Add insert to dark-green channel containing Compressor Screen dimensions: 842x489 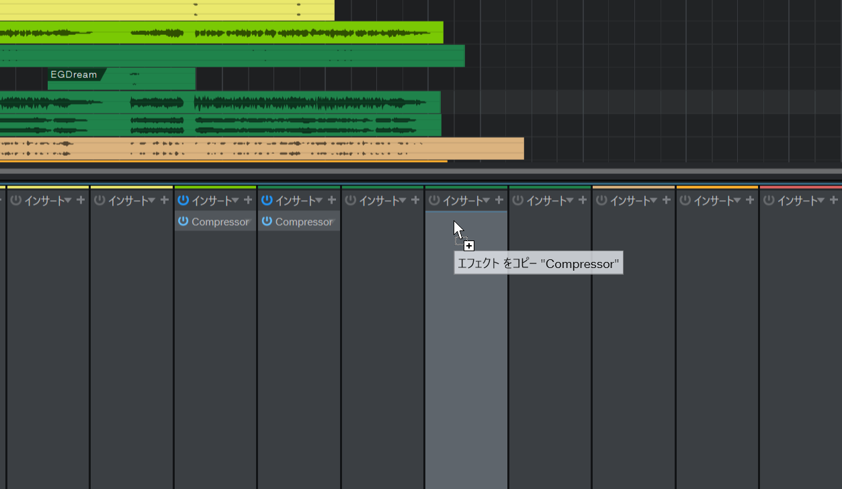(x=331, y=200)
